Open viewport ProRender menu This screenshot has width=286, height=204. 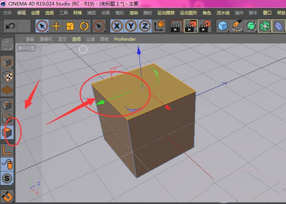click(x=125, y=39)
